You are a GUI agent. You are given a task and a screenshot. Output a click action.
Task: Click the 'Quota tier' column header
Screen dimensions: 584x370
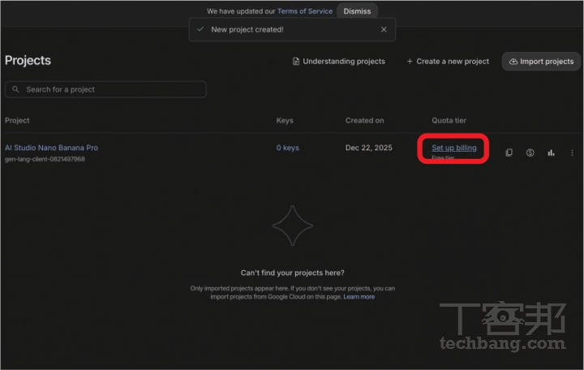(449, 120)
